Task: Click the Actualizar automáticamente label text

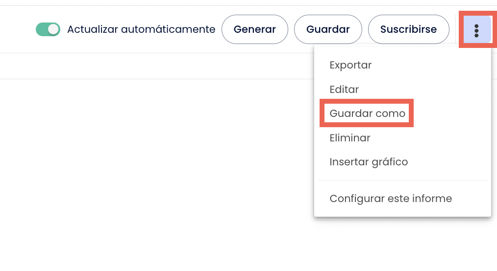Action: pos(141,29)
